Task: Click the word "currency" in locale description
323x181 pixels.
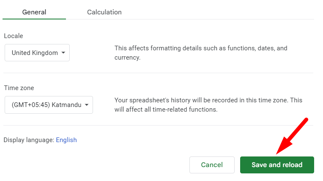Action: 126,58
